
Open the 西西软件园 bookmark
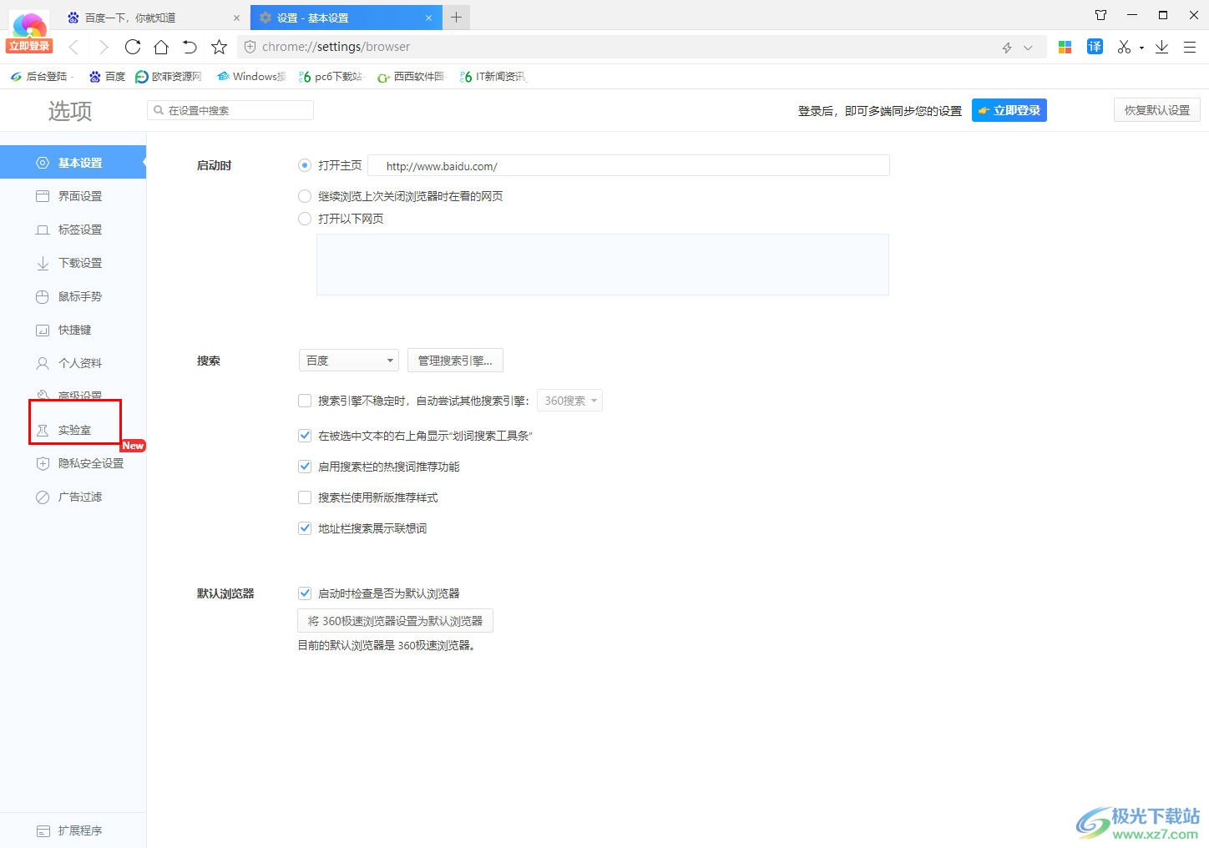(412, 77)
